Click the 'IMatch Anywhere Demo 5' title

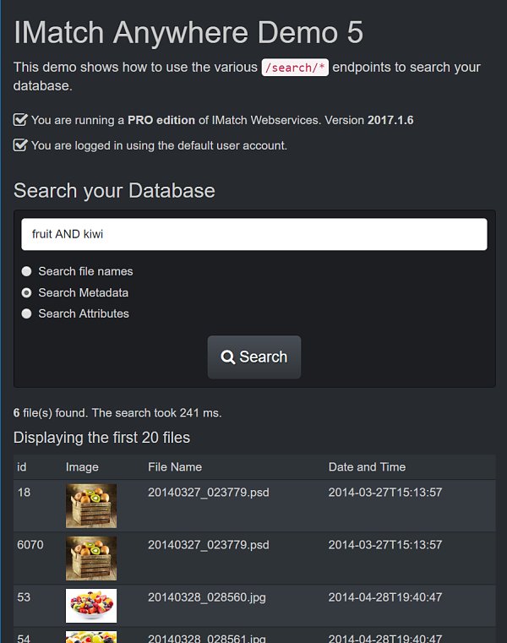[188, 32]
